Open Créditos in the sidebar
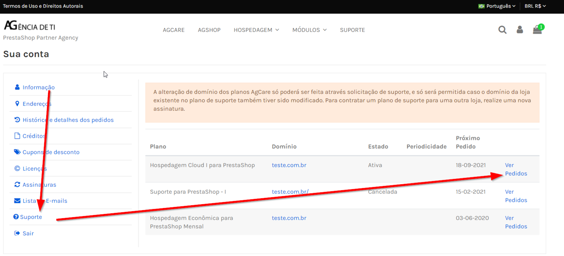The image size is (564, 256). (x=34, y=136)
